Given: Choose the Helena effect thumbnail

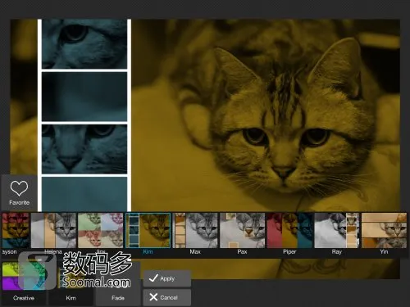Looking at the screenshot, I should pyautogui.click(x=53, y=231).
